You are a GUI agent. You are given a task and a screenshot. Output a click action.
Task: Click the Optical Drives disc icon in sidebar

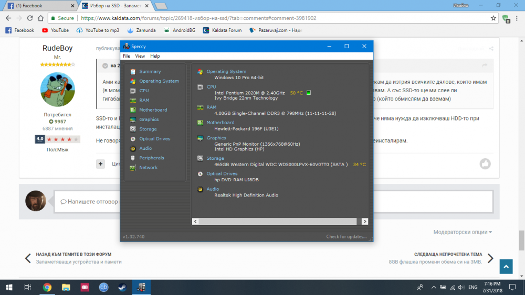(133, 139)
